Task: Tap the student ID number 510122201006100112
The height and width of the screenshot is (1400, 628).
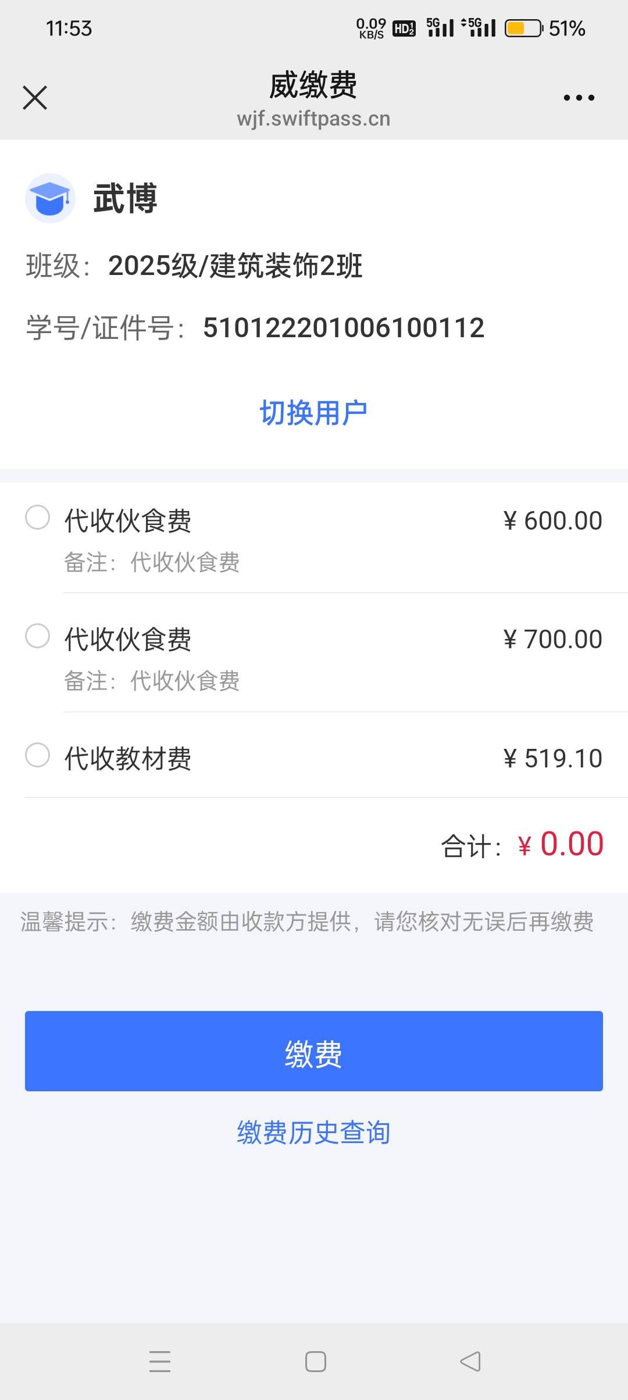Action: click(x=344, y=328)
